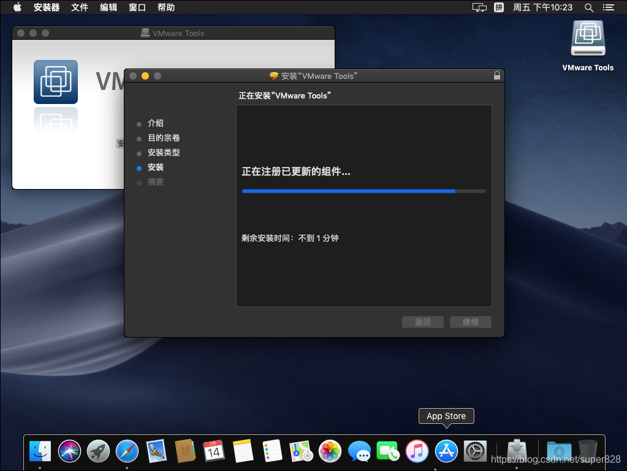Click 正在注册已更新的组件 status text
627x471 pixels.
(x=296, y=172)
